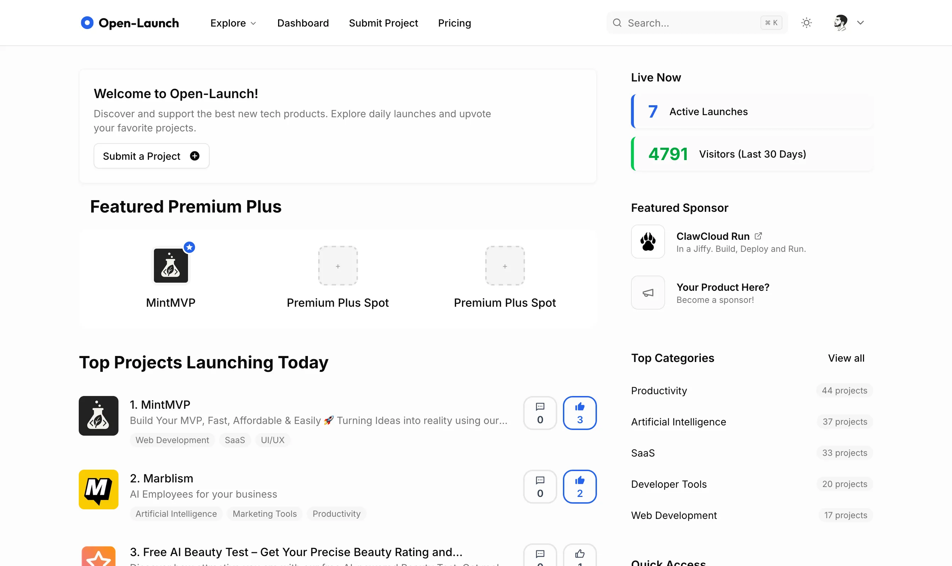Open the comments for MintMVP
This screenshot has width=952, height=566.
539,413
